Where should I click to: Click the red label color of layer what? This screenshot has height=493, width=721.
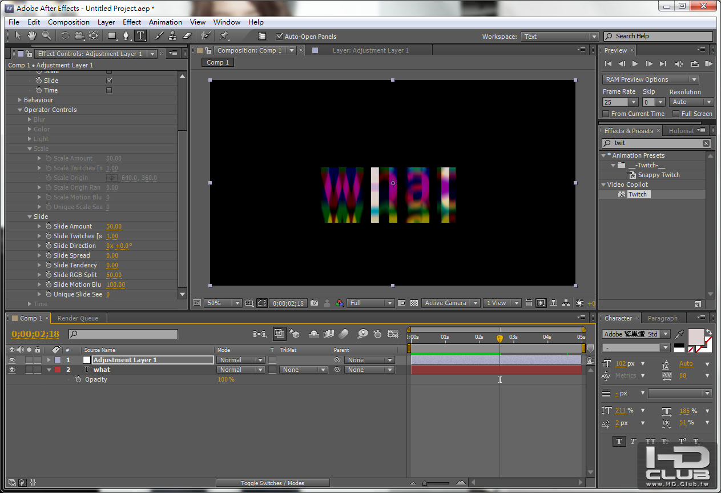[58, 370]
